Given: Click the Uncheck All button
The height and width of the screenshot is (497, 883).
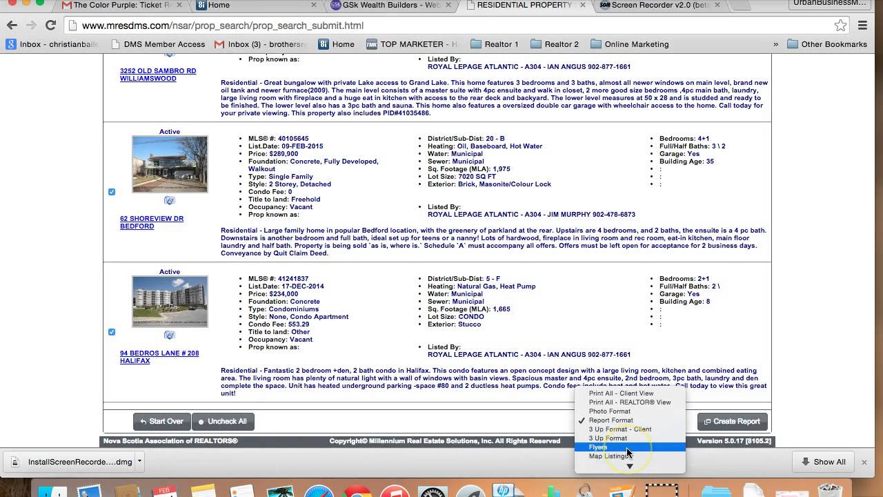Looking at the screenshot, I should point(222,421).
